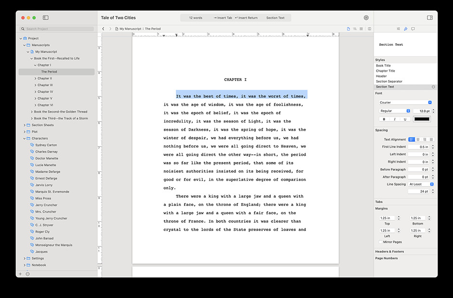453x298 pixels.
Task: Open the Regular font style dropdown
Action: [x=395, y=111]
